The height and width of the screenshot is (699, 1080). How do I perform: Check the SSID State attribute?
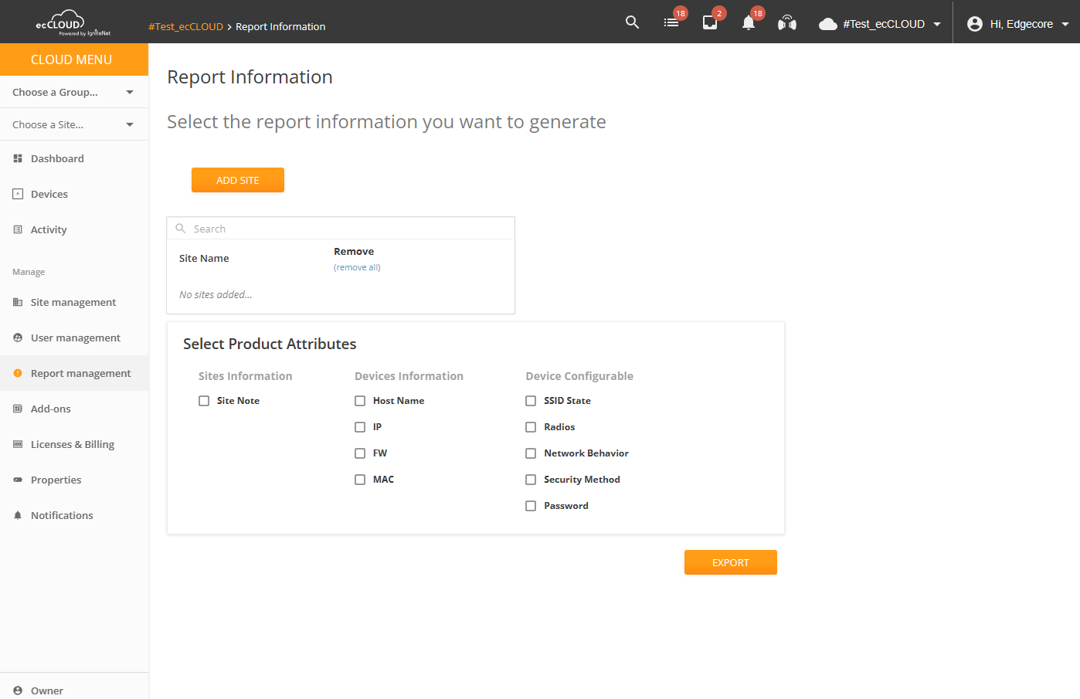(x=531, y=400)
